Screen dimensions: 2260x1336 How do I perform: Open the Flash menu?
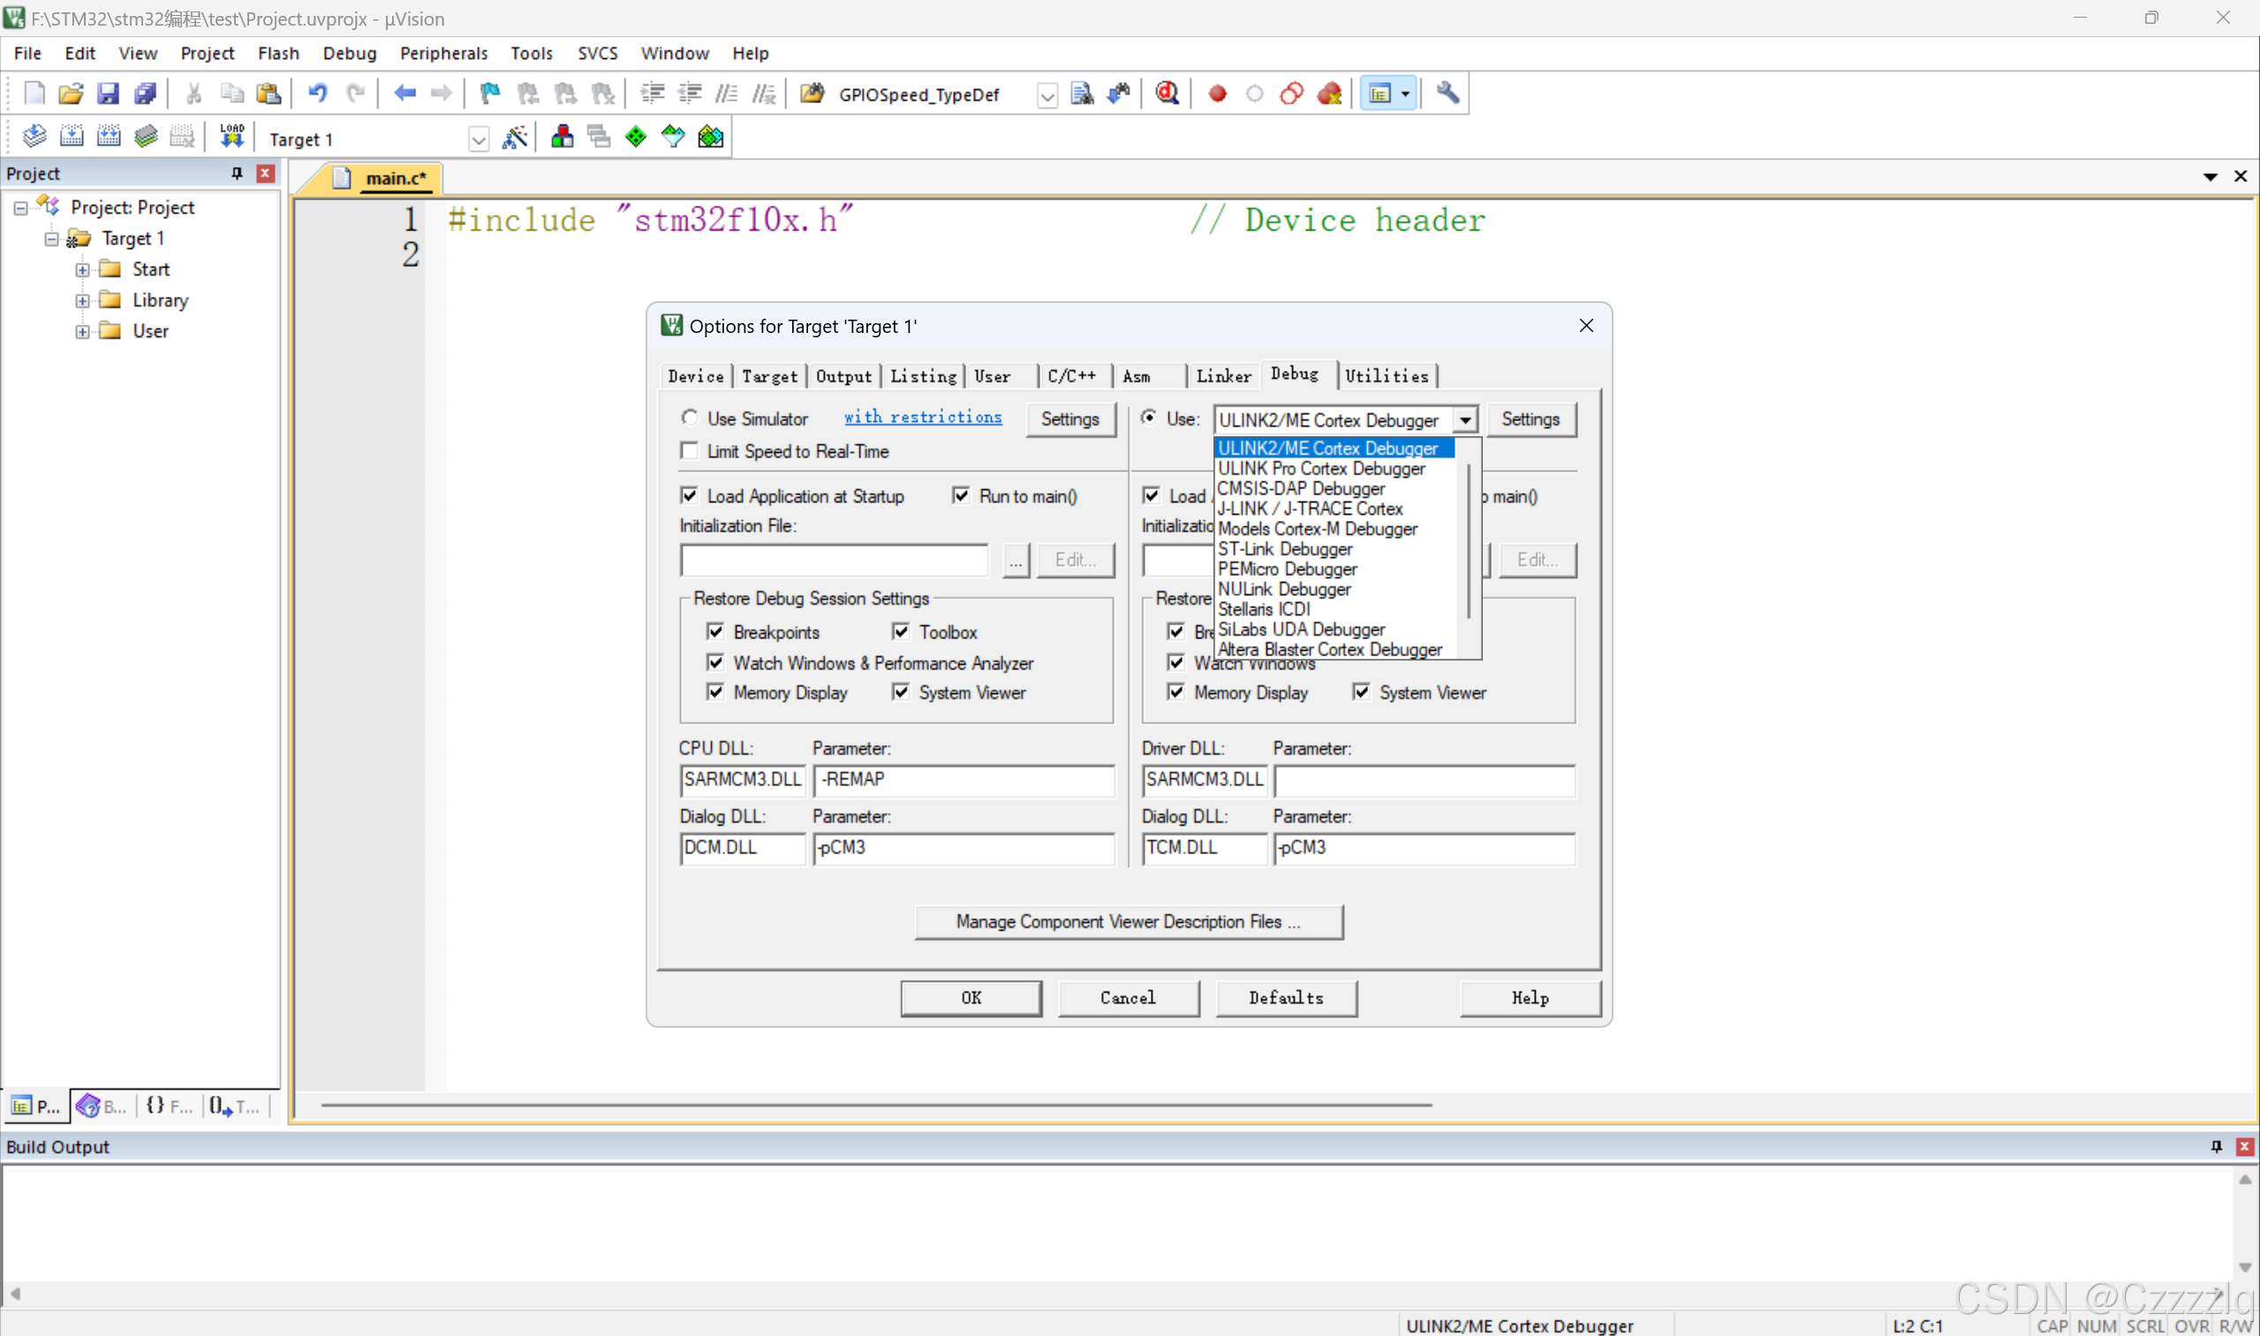pyautogui.click(x=278, y=53)
